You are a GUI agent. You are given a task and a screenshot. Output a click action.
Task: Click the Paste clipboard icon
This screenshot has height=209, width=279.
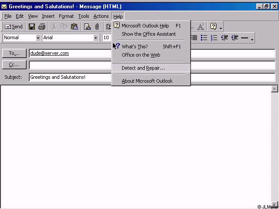pos(75,27)
